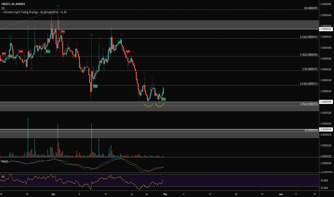This screenshot has width=334, height=197.
Task: Select the Vol indicator label
Action: point(3,8)
